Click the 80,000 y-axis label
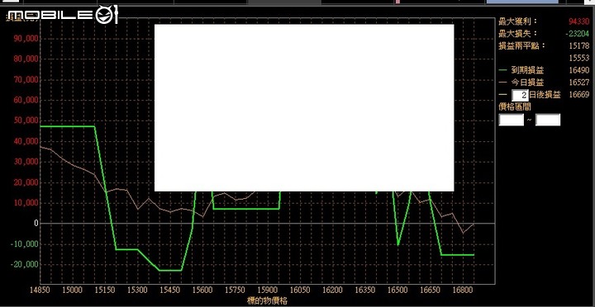595x307 pixels. 26,59
